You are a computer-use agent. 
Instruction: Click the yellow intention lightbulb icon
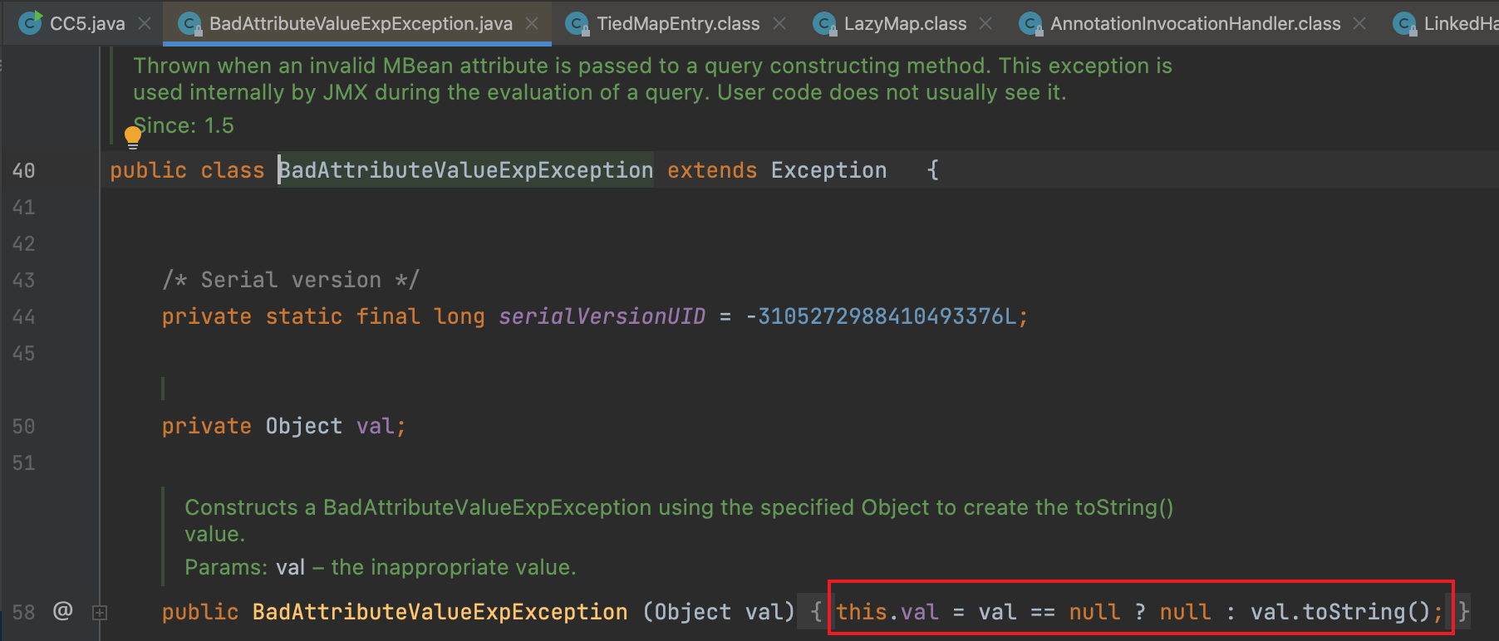[x=133, y=136]
